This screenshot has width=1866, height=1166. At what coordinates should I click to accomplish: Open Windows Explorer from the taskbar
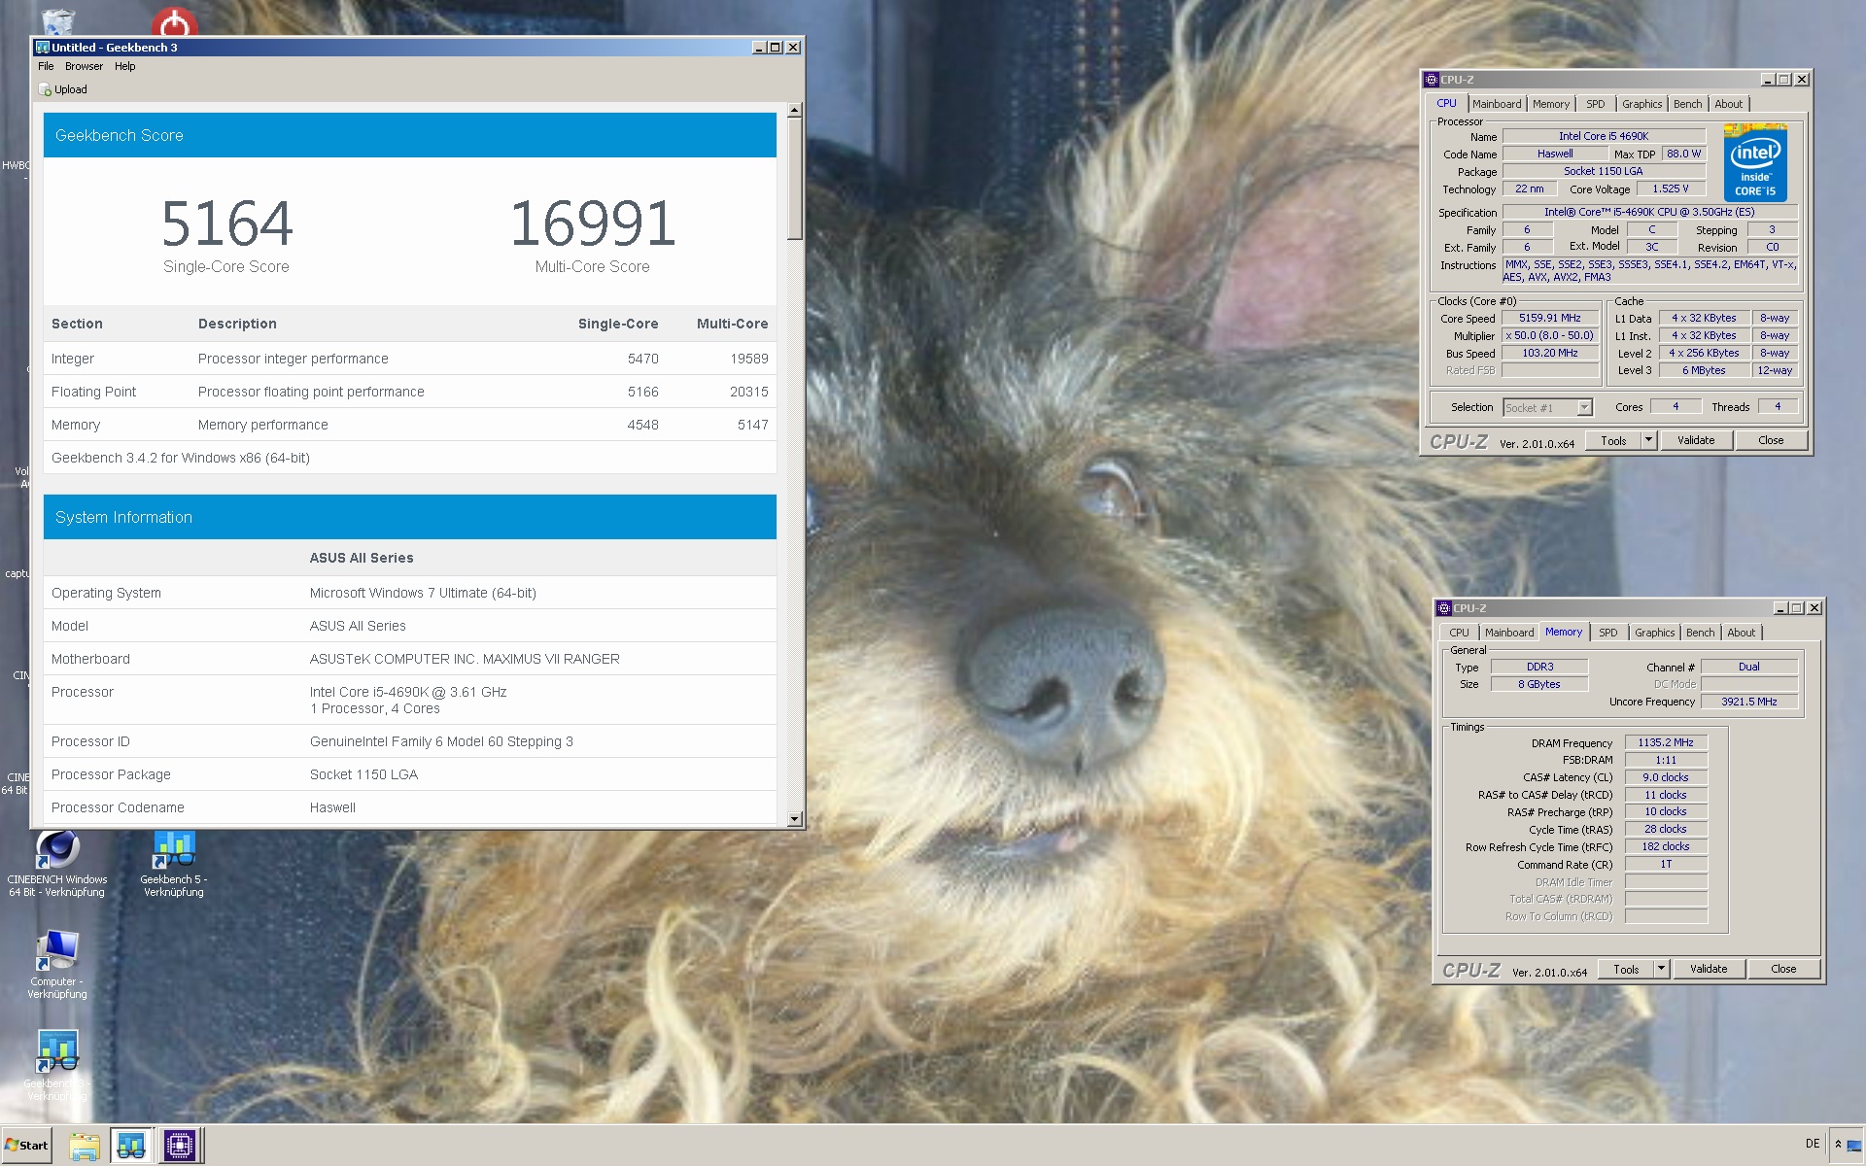tap(85, 1146)
